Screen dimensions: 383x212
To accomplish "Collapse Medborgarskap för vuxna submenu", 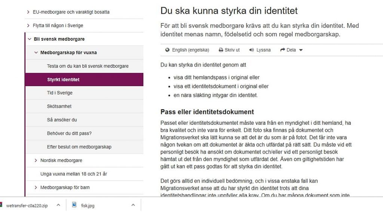I will [x=36, y=52].
